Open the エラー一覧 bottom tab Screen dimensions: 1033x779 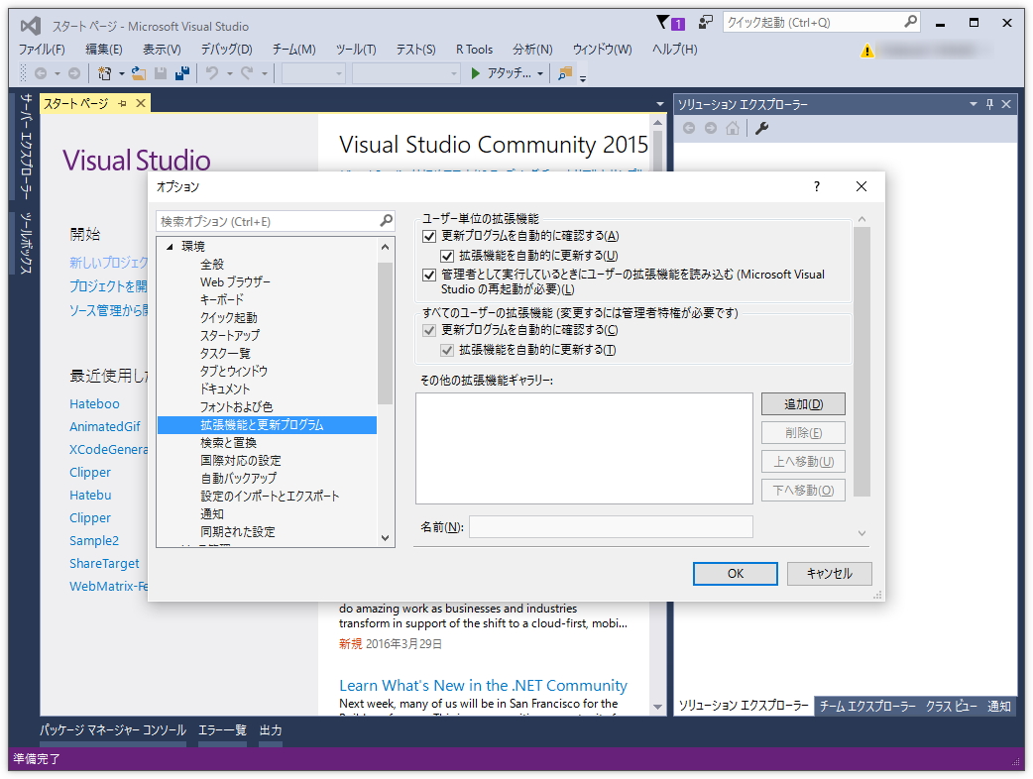[x=222, y=730]
